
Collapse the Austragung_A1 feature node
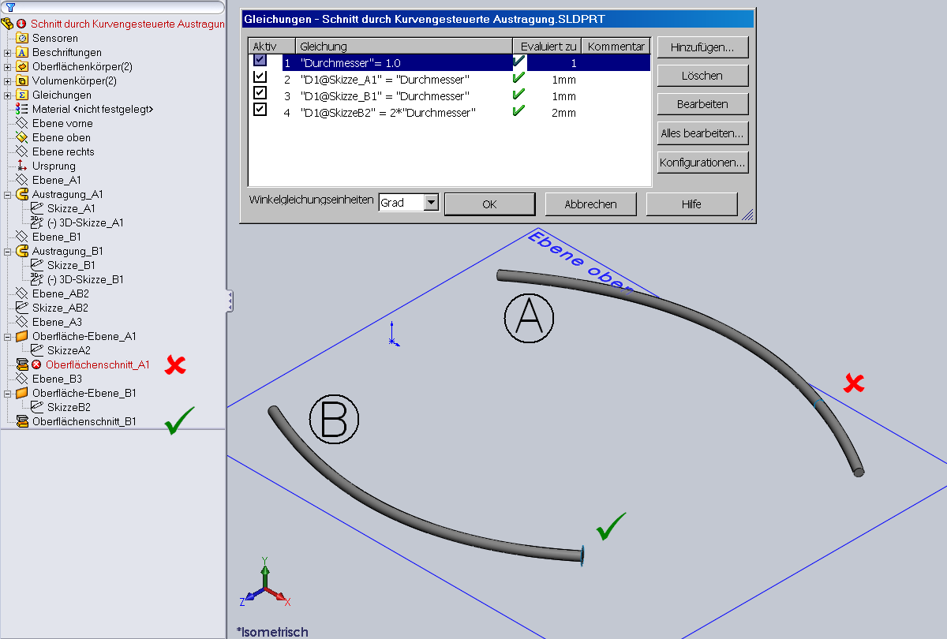pyautogui.click(x=8, y=194)
